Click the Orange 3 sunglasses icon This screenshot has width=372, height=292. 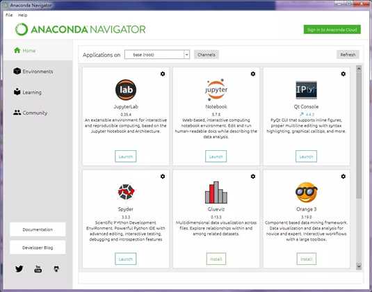point(306,193)
